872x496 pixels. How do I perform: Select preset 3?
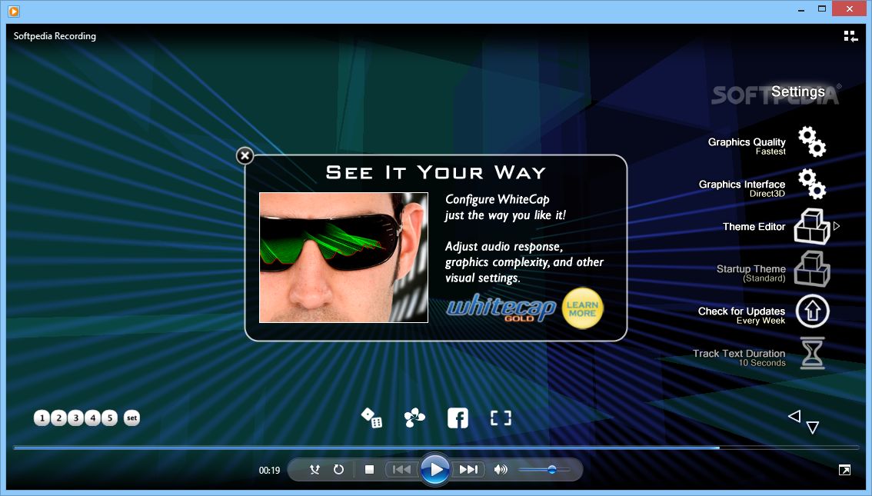pyautogui.click(x=76, y=418)
